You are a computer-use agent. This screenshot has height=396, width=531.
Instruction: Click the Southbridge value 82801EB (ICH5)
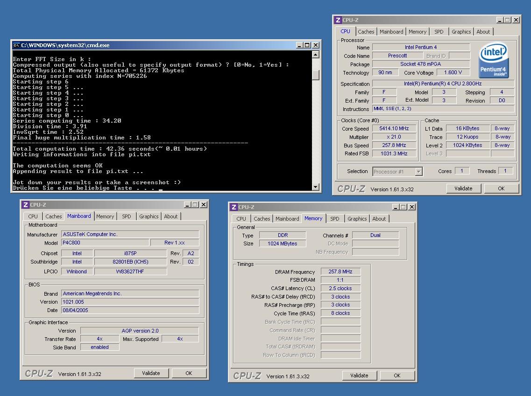pyautogui.click(x=130, y=262)
